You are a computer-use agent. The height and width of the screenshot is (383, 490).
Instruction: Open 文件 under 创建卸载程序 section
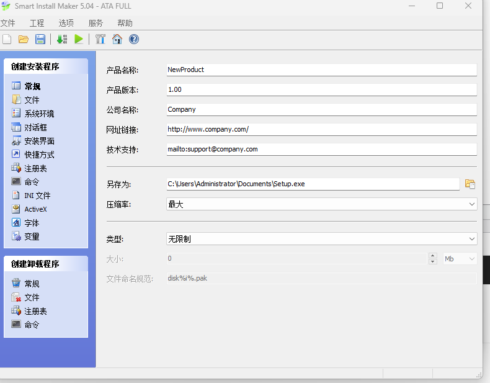32,297
